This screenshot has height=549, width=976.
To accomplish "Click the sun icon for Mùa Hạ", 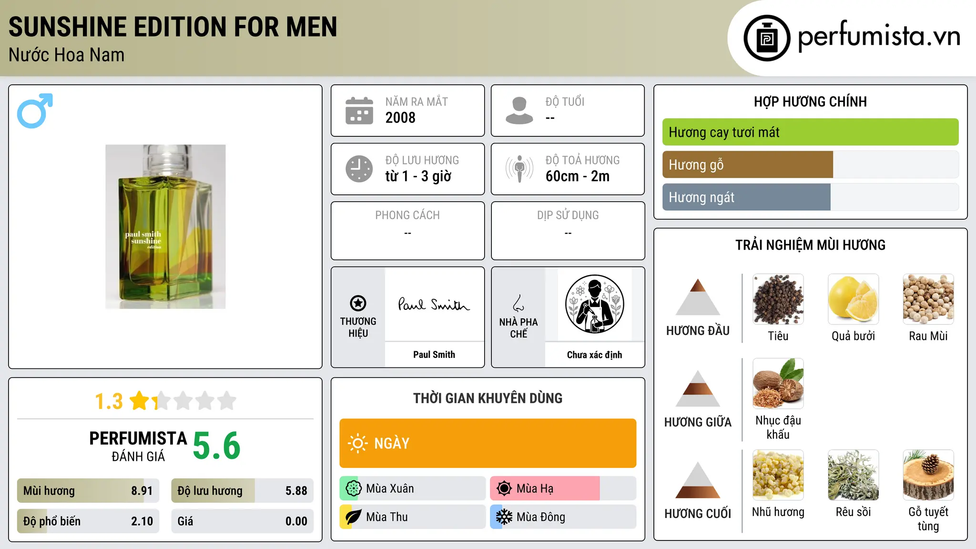I will tap(504, 488).
